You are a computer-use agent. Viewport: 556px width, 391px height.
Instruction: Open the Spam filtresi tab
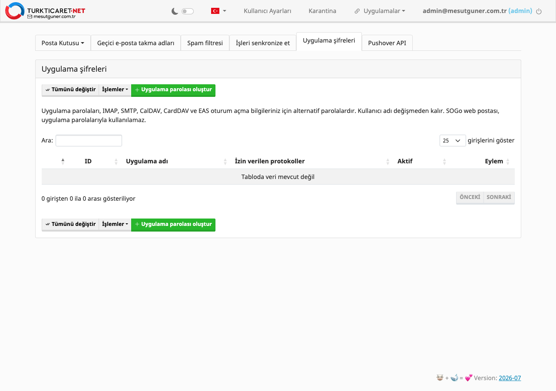point(205,43)
